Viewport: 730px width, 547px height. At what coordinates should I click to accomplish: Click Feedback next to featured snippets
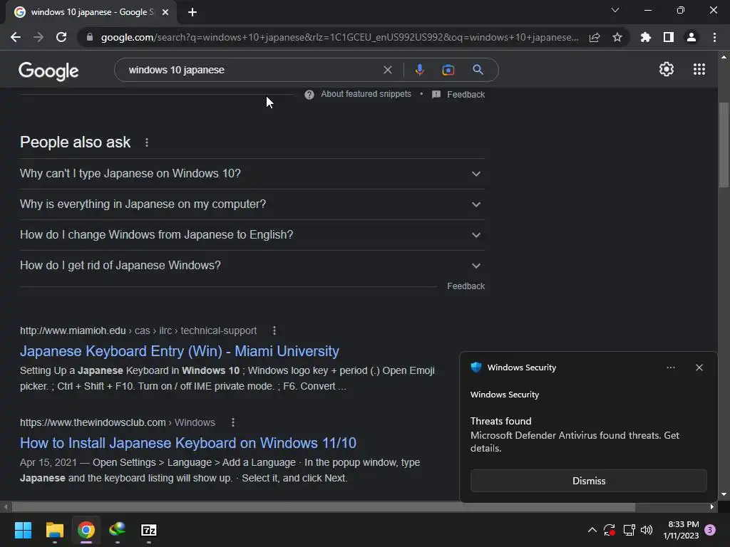click(x=466, y=95)
